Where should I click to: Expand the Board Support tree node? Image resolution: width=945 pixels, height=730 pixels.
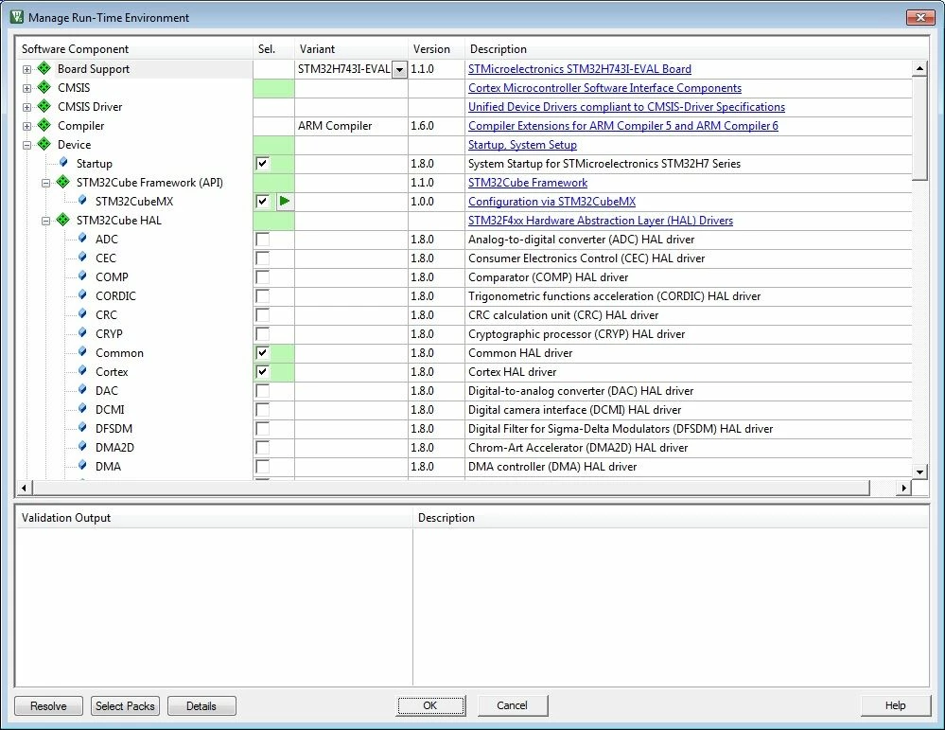(26, 69)
